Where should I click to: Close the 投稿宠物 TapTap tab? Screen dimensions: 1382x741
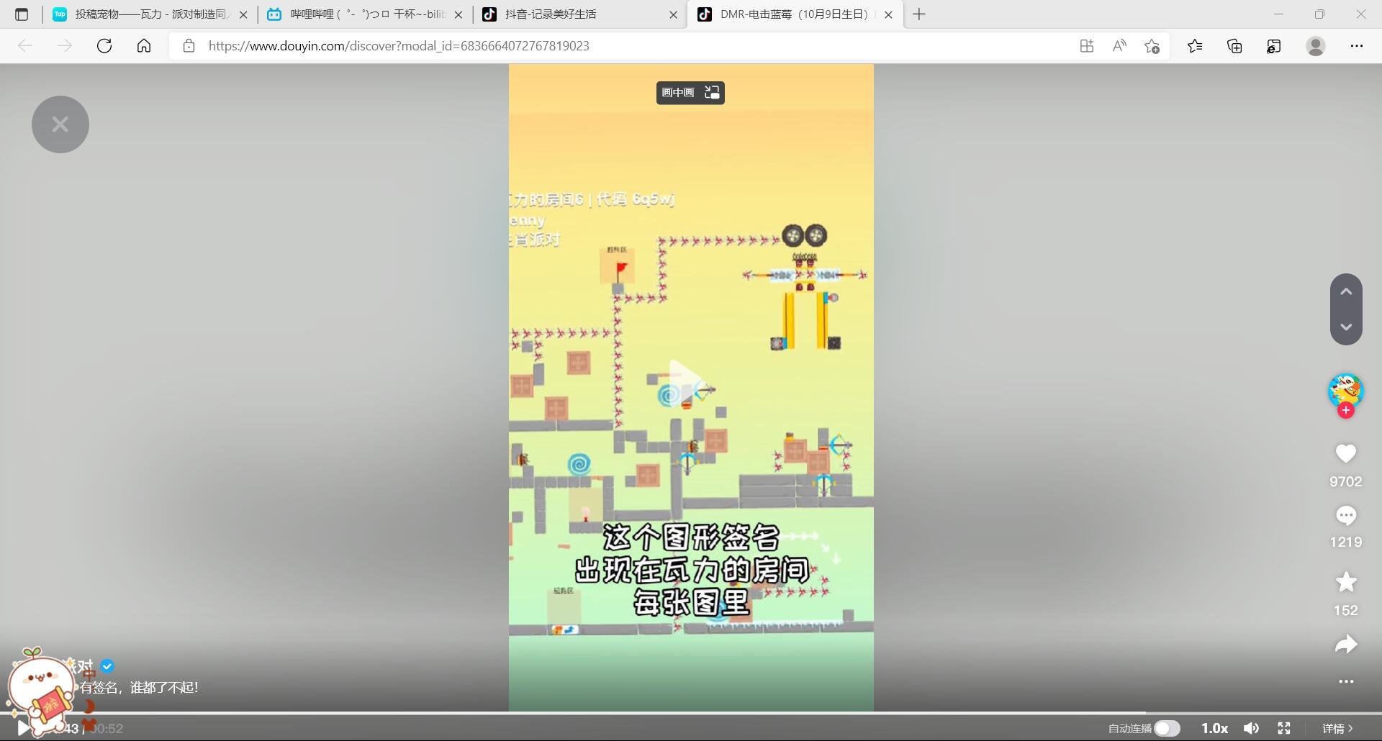(243, 14)
